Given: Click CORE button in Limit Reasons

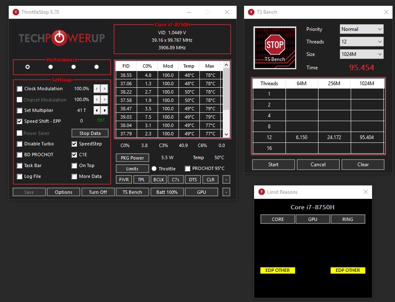Looking at the screenshot, I should click(x=278, y=219).
